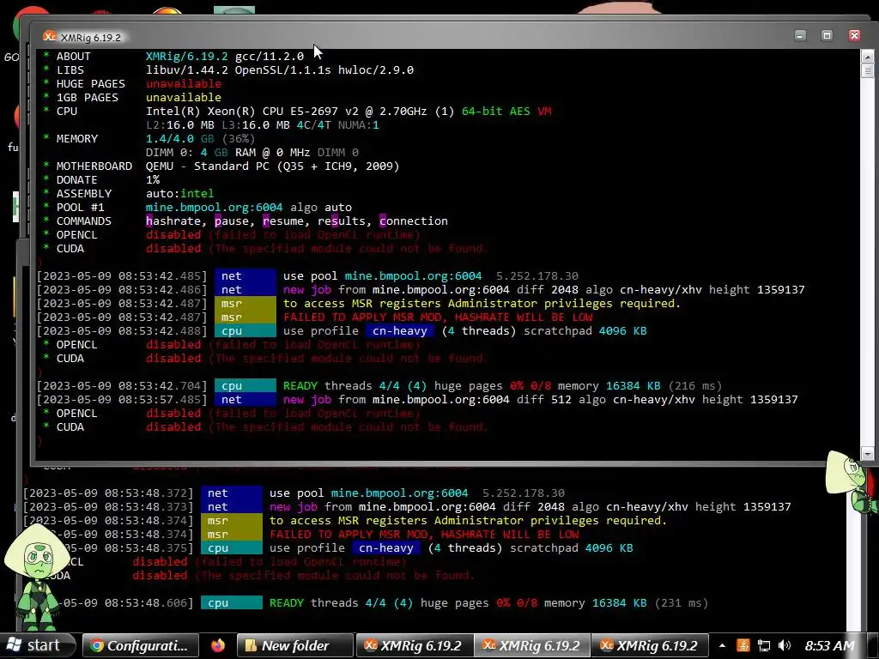879x659 pixels.
Task: Click the scrollbar thumb in front XMRig window
Action: click(x=867, y=70)
